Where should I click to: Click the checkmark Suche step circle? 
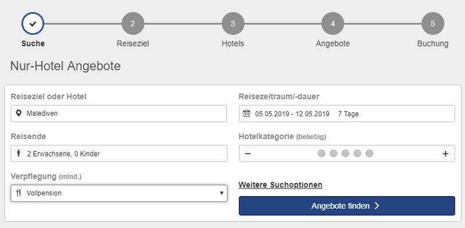tap(33, 23)
